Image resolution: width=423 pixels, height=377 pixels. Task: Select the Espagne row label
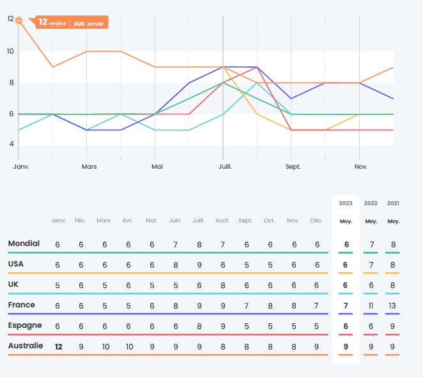coord(25,325)
